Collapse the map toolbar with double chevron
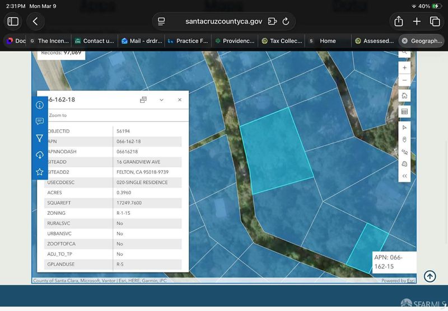Image resolution: width=448 pixels, height=311 pixels. (404, 176)
